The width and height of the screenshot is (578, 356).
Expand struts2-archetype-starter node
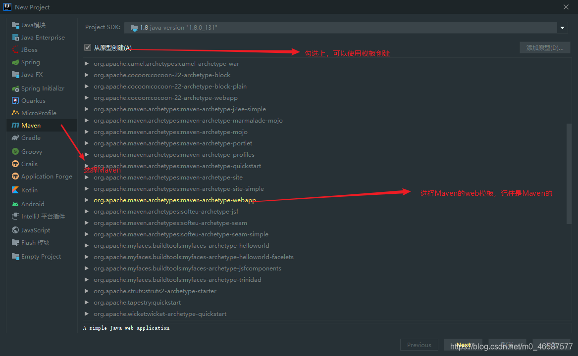tap(87, 291)
